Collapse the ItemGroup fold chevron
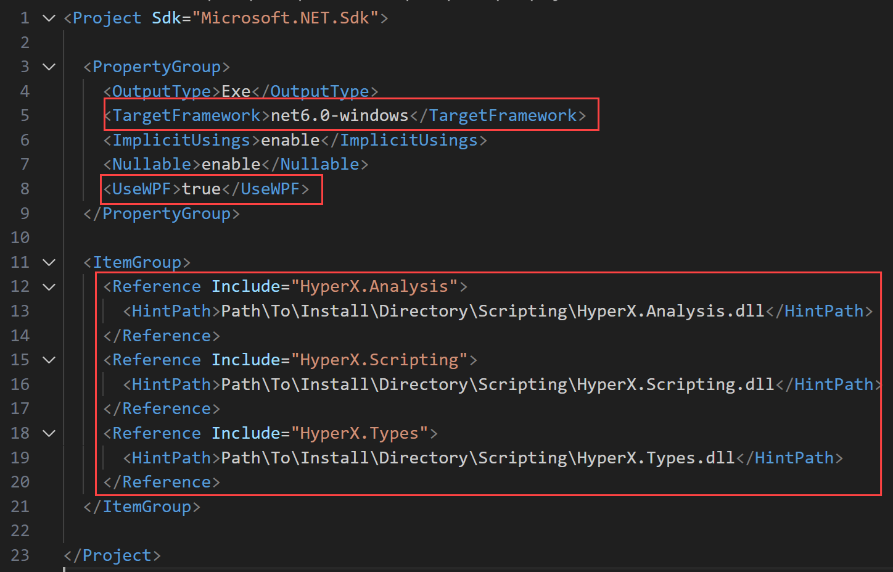Image resolution: width=893 pixels, height=572 pixels. [49, 262]
